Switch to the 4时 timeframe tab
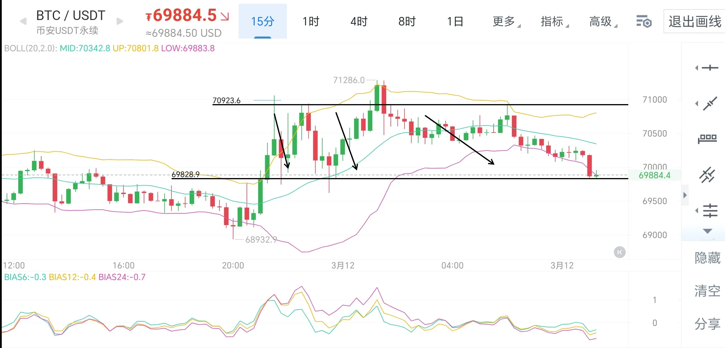The height and width of the screenshot is (348, 725). tap(359, 21)
